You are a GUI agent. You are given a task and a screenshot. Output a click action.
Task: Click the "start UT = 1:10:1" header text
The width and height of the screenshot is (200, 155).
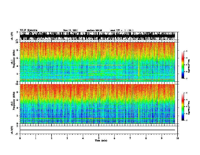(x=122, y=30)
